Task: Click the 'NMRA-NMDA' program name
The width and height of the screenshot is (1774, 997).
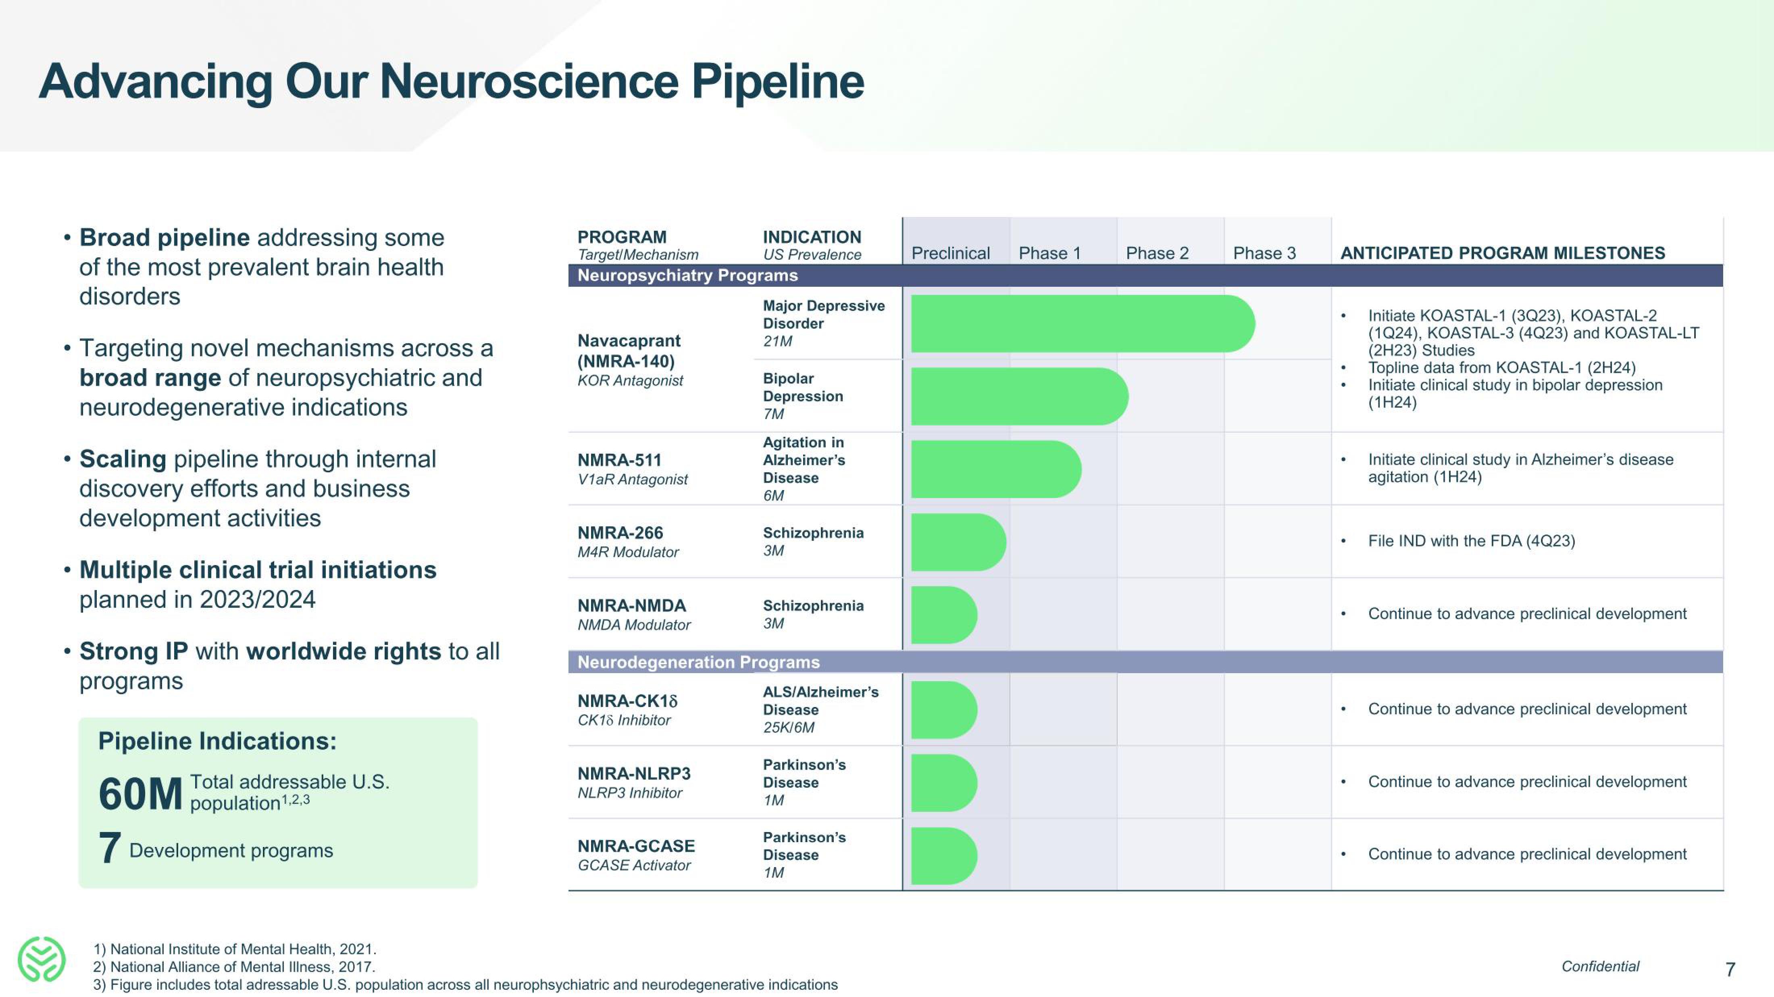Action: tap(631, 606)
